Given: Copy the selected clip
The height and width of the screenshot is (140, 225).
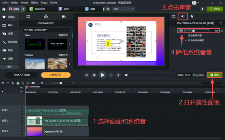Looking at the screenshot, I should tap(18, 83).
